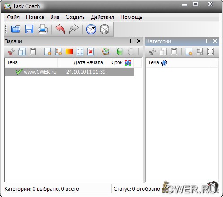Viewport: 223px width, 197px height.
Task: Open the Вид menu
Action: click(x=55, y=17)
